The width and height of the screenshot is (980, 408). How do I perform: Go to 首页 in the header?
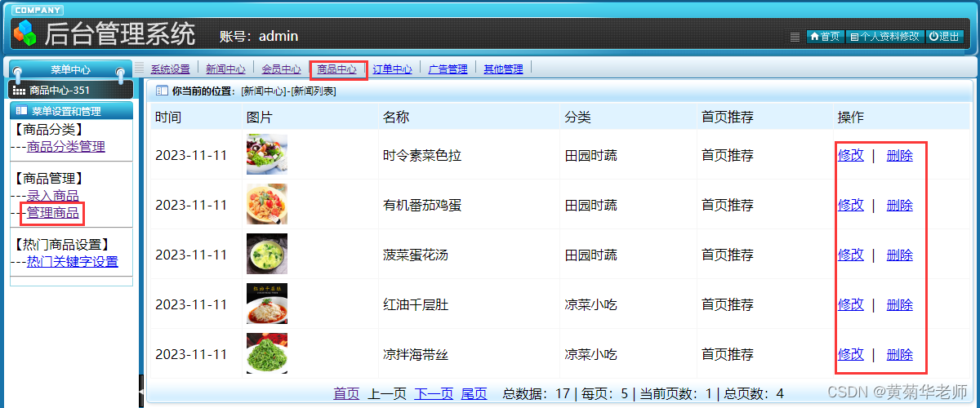pos(825,37)
